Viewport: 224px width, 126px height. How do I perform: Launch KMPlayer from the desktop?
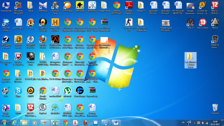coord(43,5)
